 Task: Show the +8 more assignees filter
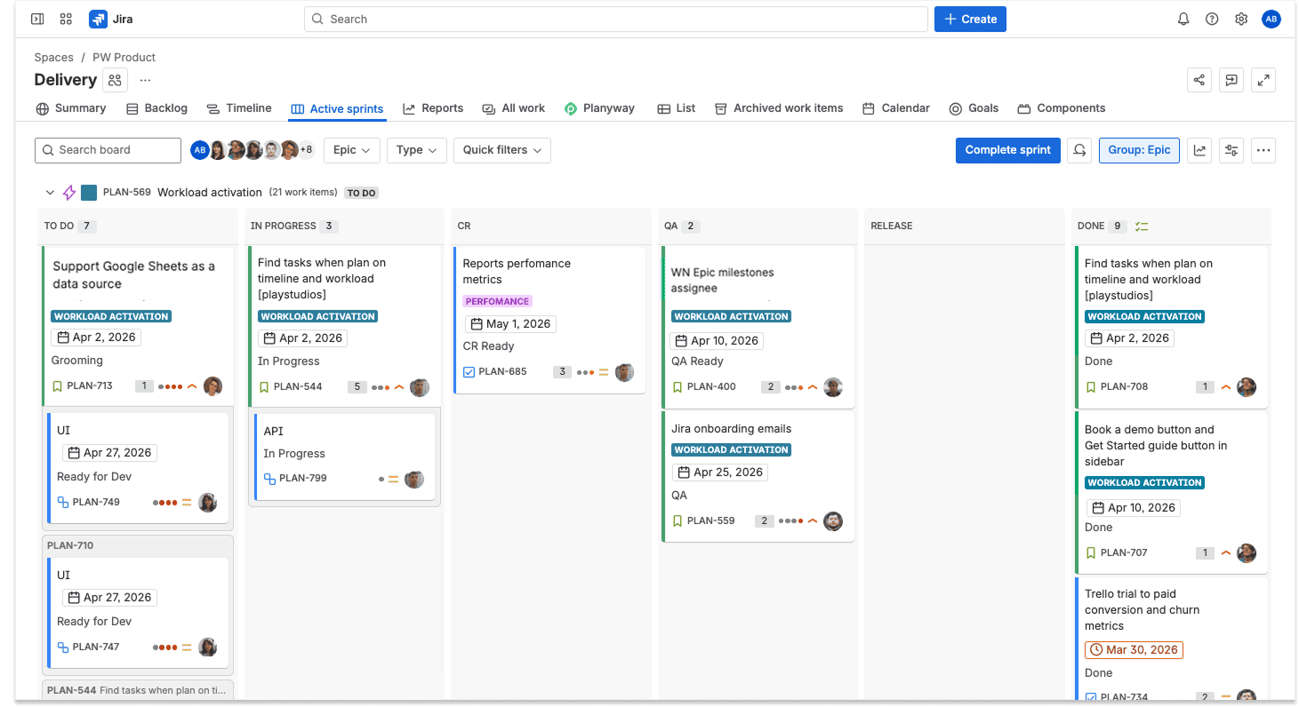pos(306,150)
